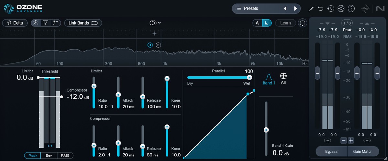Click the undo arrow icon

[x=320, y=9]
